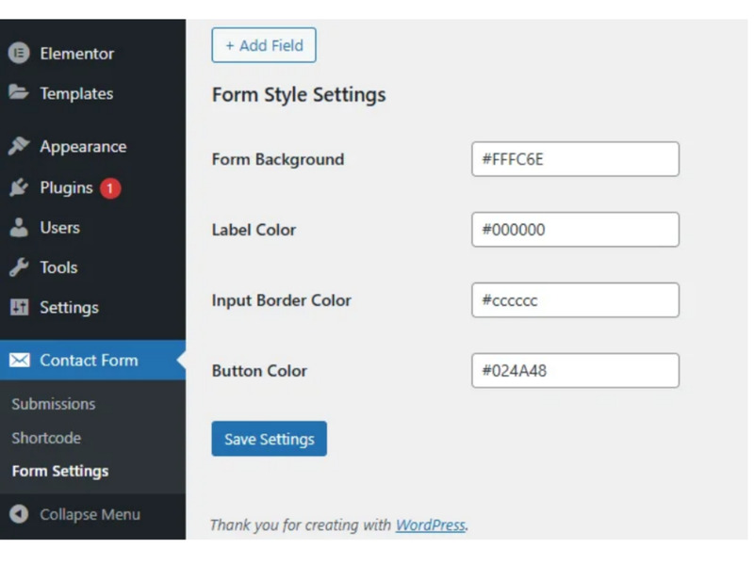Follow the WordPress link in the footer
The image size is (754, 565).
tap(430, 525)
